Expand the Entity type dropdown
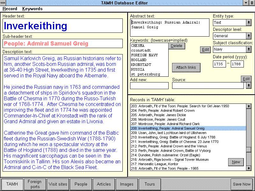 click(249, 23)
